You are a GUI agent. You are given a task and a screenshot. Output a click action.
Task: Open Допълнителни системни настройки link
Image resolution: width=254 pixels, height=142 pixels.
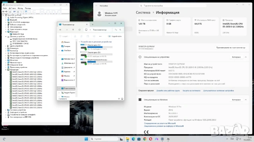219,91
